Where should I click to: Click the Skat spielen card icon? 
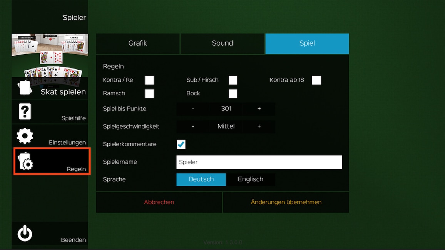pyautogui.click(x=25, y=88)
